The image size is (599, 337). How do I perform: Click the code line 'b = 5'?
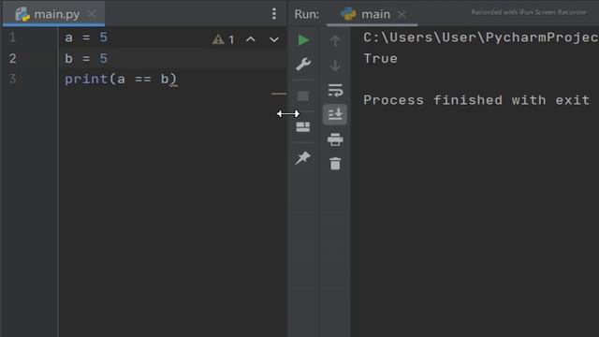coord(86,58)
